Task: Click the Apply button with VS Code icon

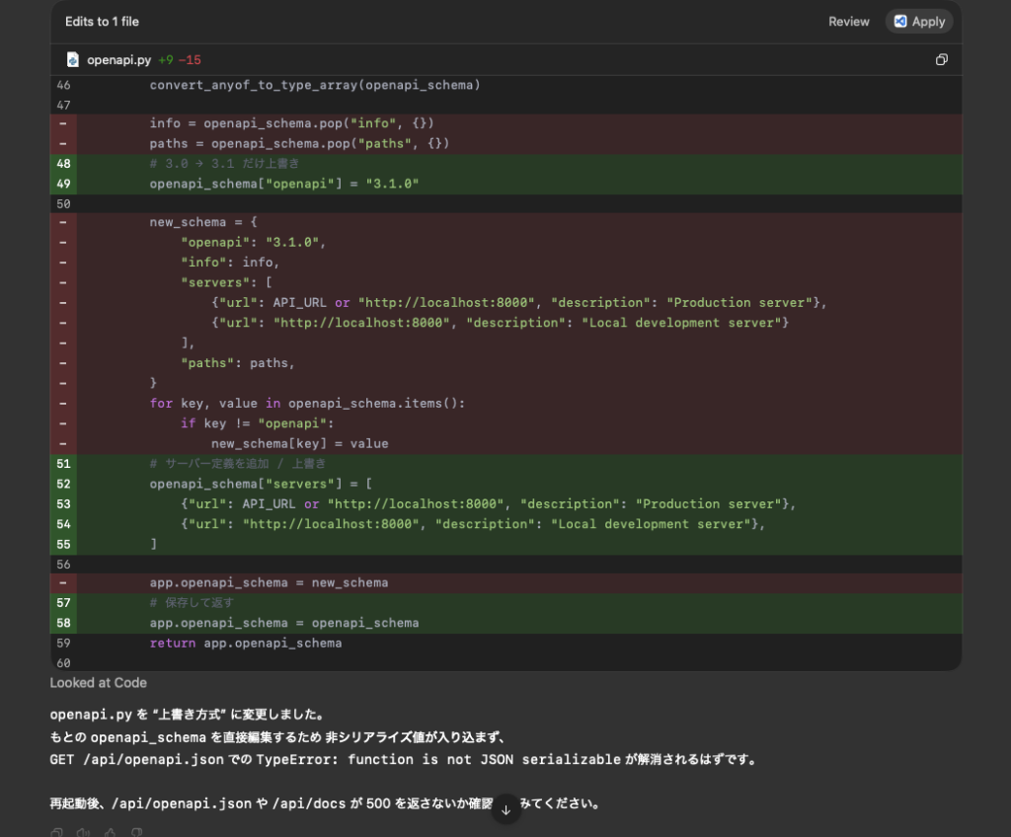Action: 919,22
